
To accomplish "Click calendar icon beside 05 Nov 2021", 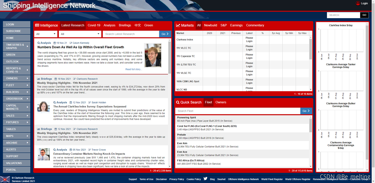I will tap(70, 150).
